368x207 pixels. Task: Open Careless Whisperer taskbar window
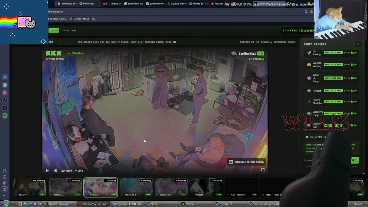[x=264, y=204]
